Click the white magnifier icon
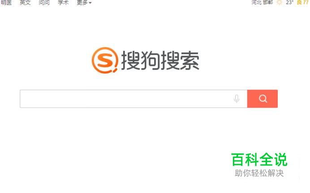The image size is (310, 193). click(x=263, y=98)
